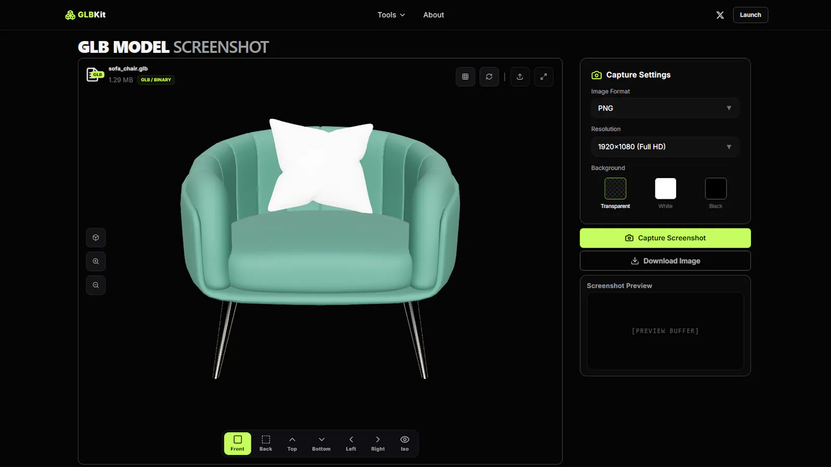Choose White background swatch

pyautogui.click(x=665, y=188)
